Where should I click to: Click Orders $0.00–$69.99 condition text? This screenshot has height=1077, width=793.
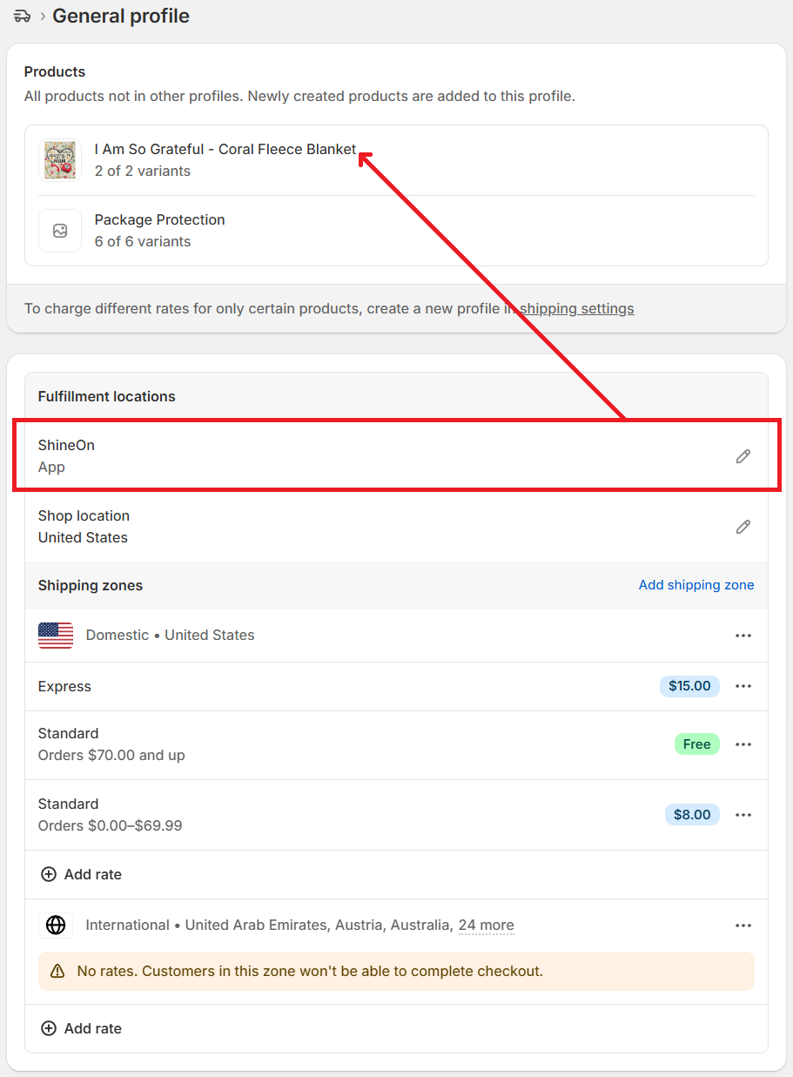110,825
